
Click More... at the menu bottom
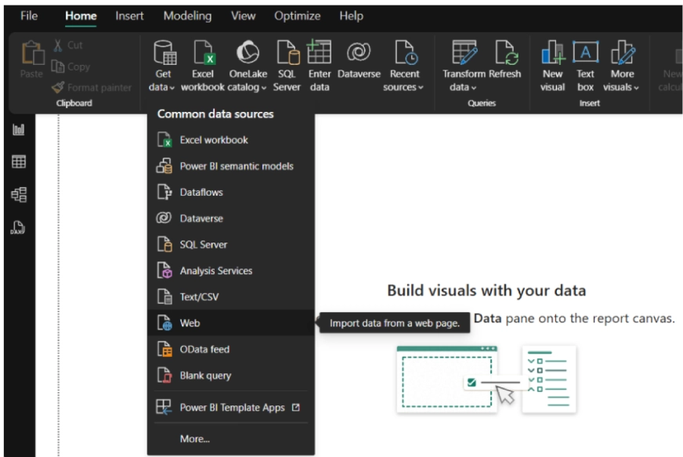(196, 439)
